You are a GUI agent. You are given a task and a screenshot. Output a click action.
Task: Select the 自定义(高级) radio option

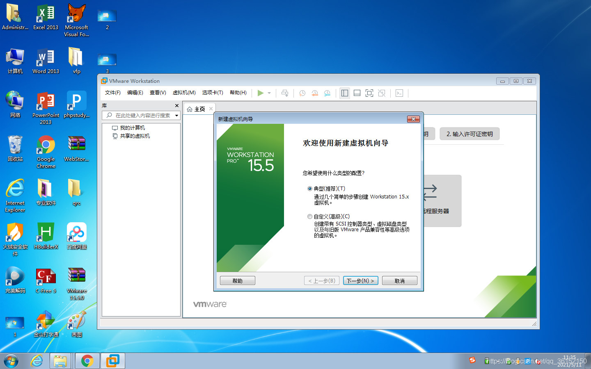[310, 216]
